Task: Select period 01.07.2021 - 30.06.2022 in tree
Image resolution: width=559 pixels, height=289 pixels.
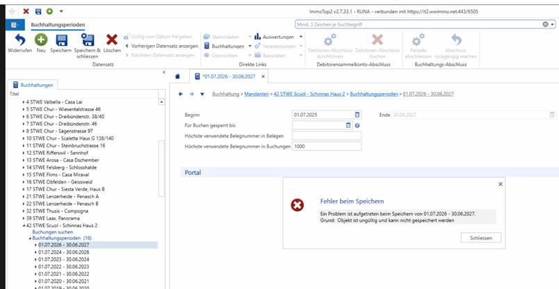Action: click(x=64, y=274)
